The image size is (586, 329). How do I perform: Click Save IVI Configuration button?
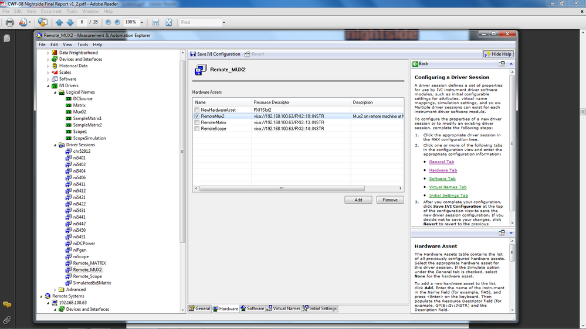click(x=215, y=54)
